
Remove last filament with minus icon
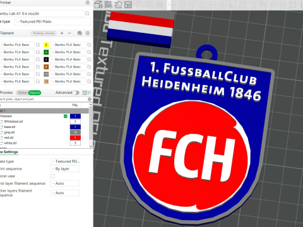(x=69, y=33)
